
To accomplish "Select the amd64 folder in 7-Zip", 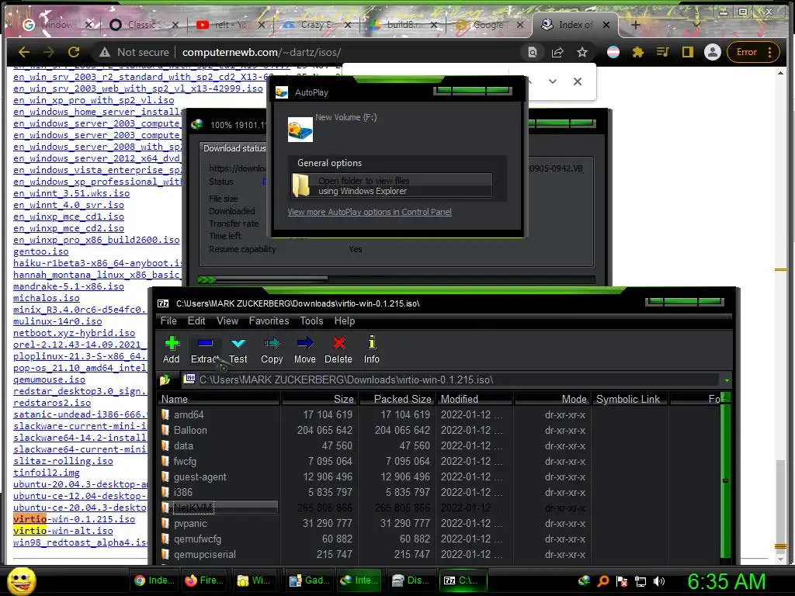I will click(189, 414).
